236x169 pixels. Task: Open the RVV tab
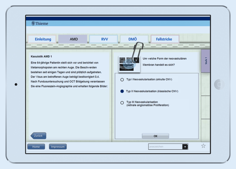104,39
